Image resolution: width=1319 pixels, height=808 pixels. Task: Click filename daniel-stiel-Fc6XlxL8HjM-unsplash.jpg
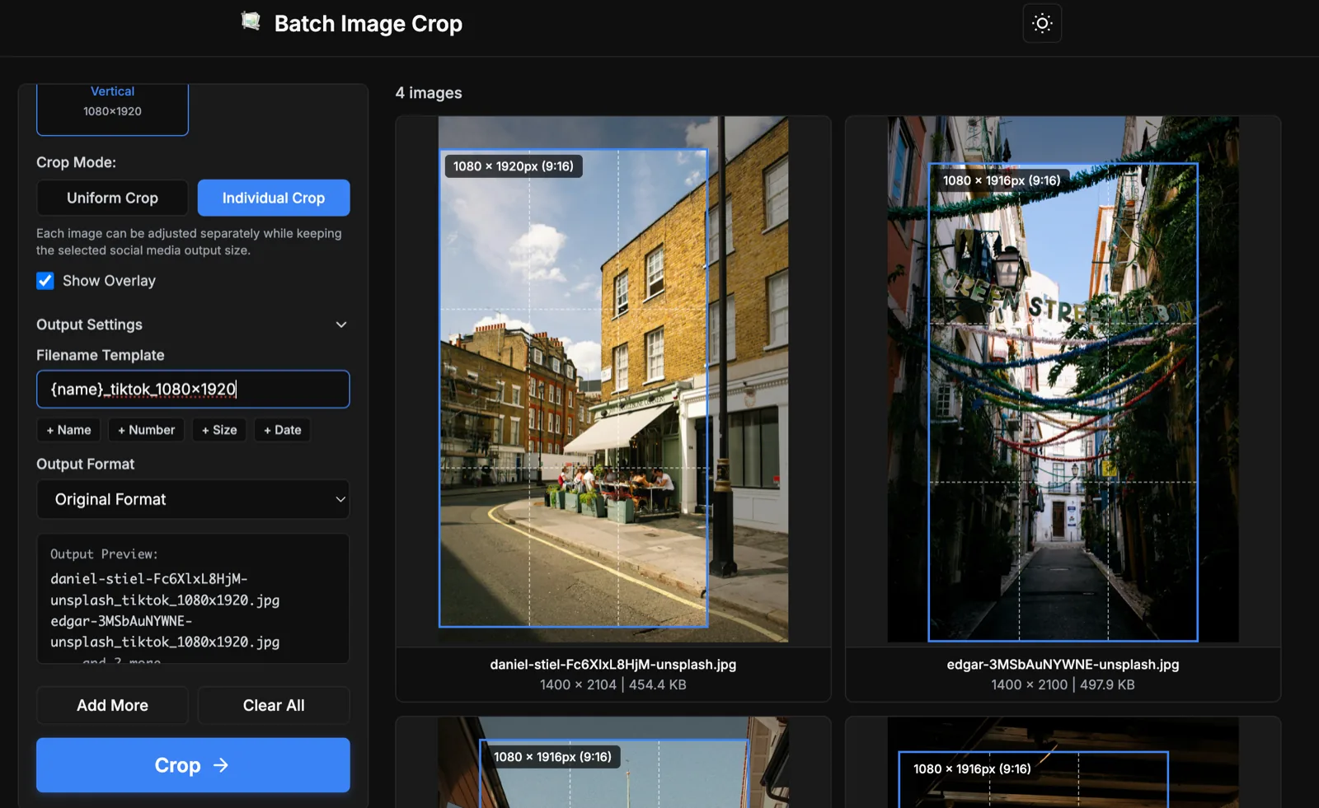coord(613,664)
